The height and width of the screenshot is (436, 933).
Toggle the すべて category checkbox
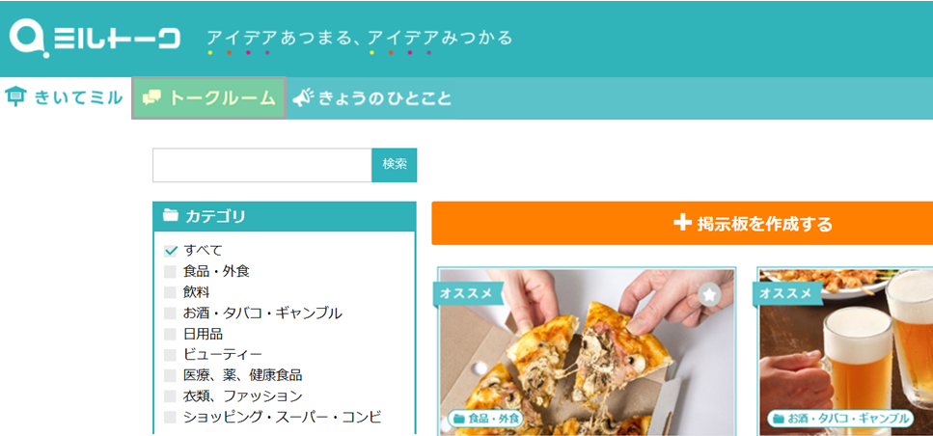pyautogui.click(x=170, y=251)
